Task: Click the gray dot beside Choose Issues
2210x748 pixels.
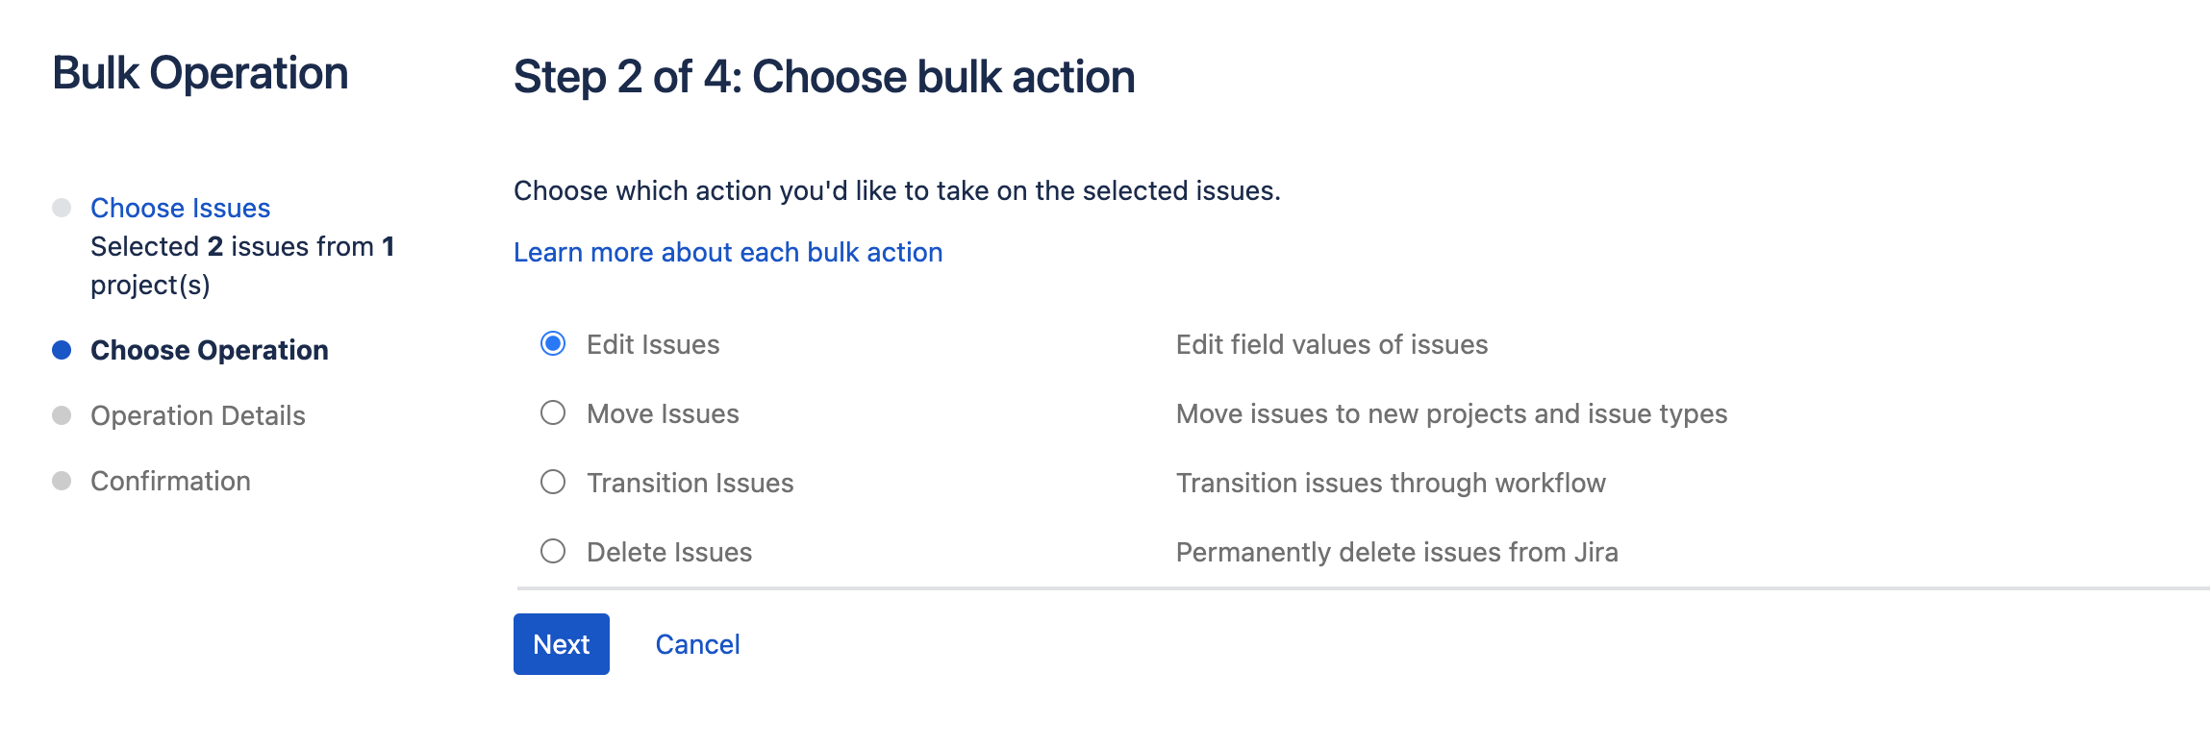Action: coord(62,208)
